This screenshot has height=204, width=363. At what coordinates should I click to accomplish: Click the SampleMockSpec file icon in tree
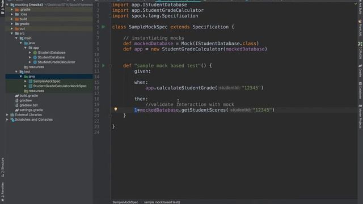click(x=30, y=81)
